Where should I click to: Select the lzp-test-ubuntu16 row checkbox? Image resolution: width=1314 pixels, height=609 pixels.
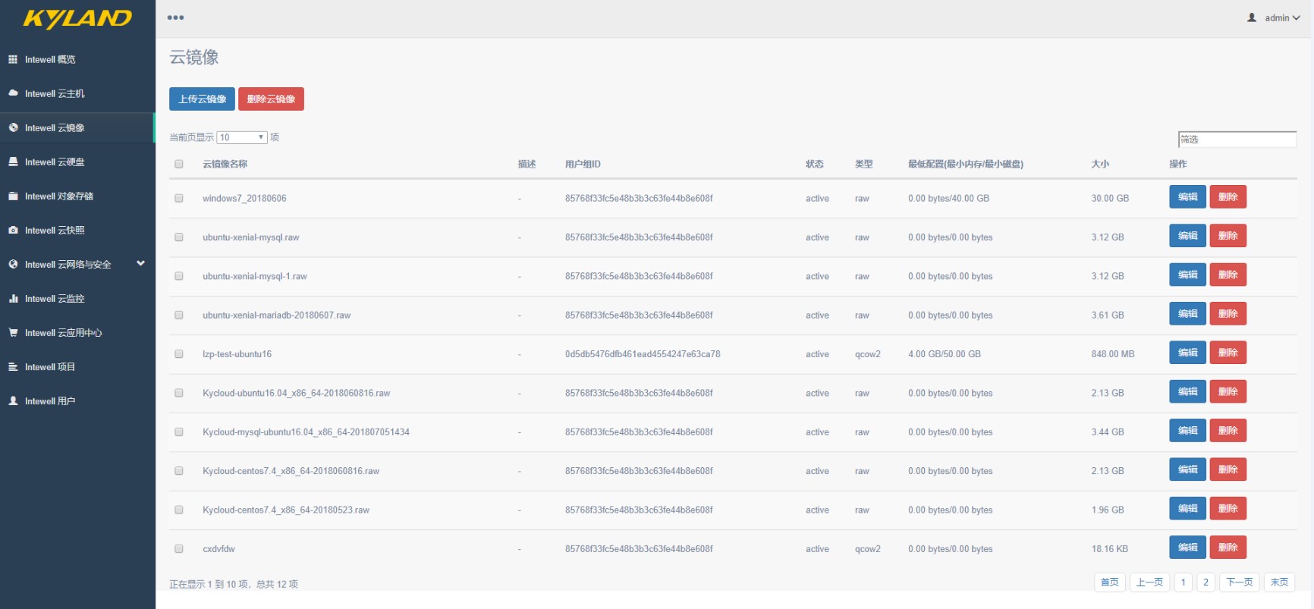[179, 354]
